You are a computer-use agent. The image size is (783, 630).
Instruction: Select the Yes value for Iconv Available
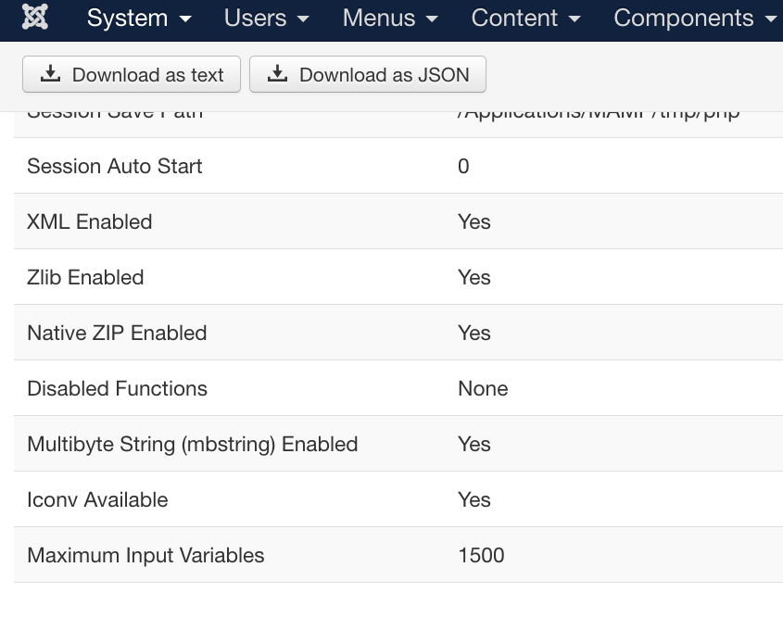[x=474, y=499]
